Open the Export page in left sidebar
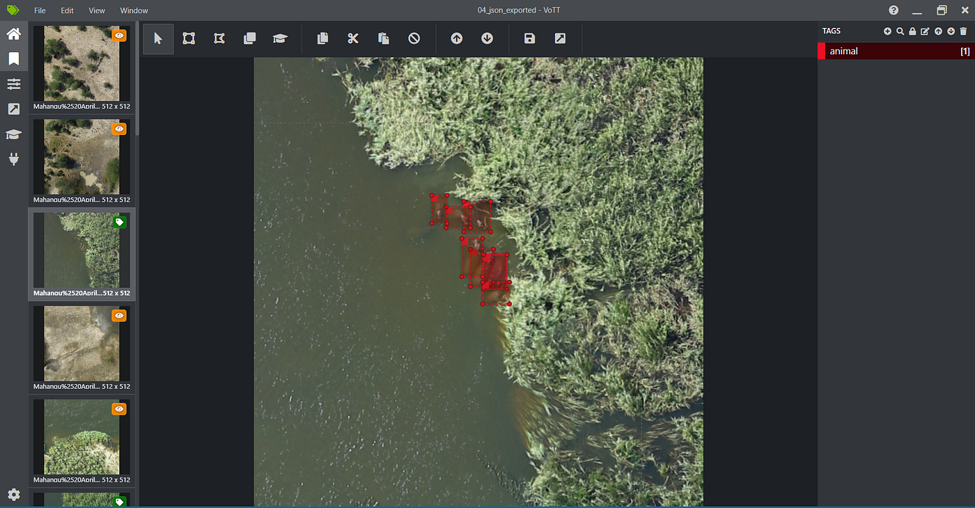 click(14, 109)
